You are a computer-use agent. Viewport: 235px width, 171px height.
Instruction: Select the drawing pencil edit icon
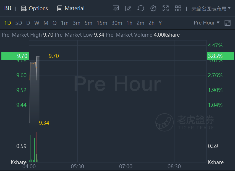click(x=128, y=8)
